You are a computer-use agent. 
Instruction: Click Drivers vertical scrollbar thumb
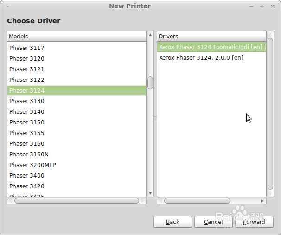(x=270, y=114)
